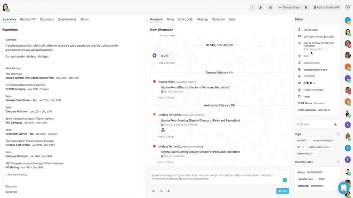
Task: Expand the More dropdown menu
Action: tap(85, 19)
